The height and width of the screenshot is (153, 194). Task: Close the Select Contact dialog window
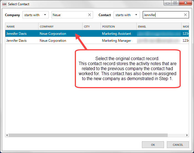(183, 3)
